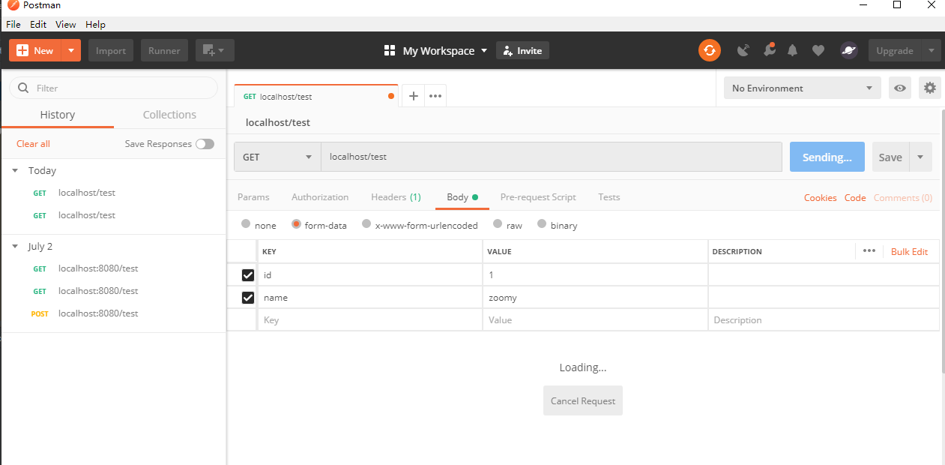Screen dimensions: 945x465
Task: Click the Clear all link
Action: coord(33,144)
